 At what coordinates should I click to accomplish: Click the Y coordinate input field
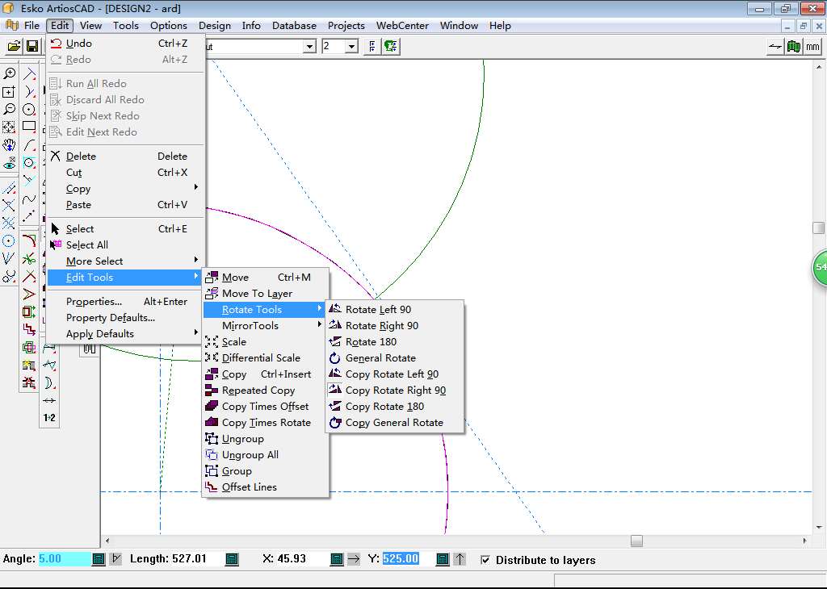[x=401, y=559]
